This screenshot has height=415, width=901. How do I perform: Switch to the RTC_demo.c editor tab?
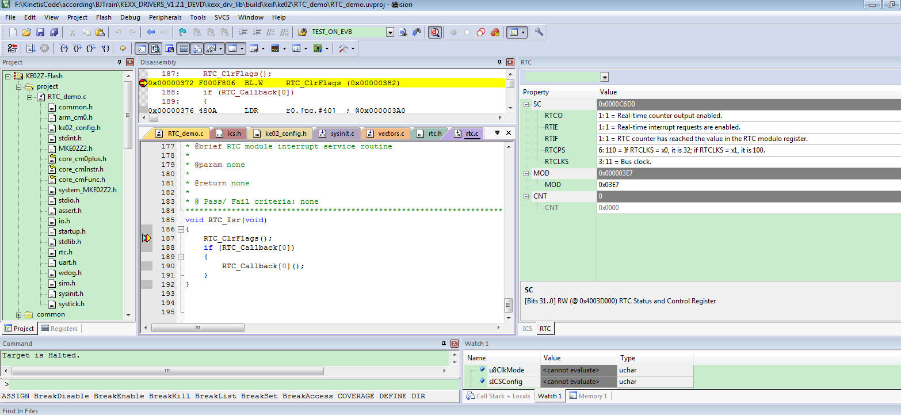(x=180, y=134)
